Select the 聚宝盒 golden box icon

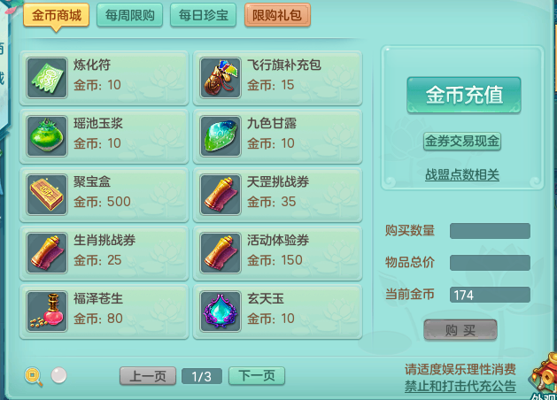tap(47, 195)
